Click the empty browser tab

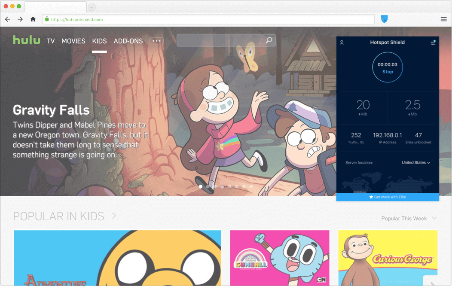[55, 7]
